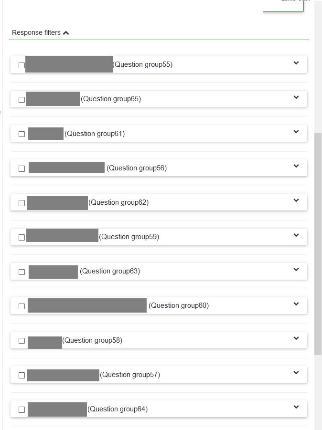
Task: Expand the Question group62 filter panel
Action: [296, 200]
